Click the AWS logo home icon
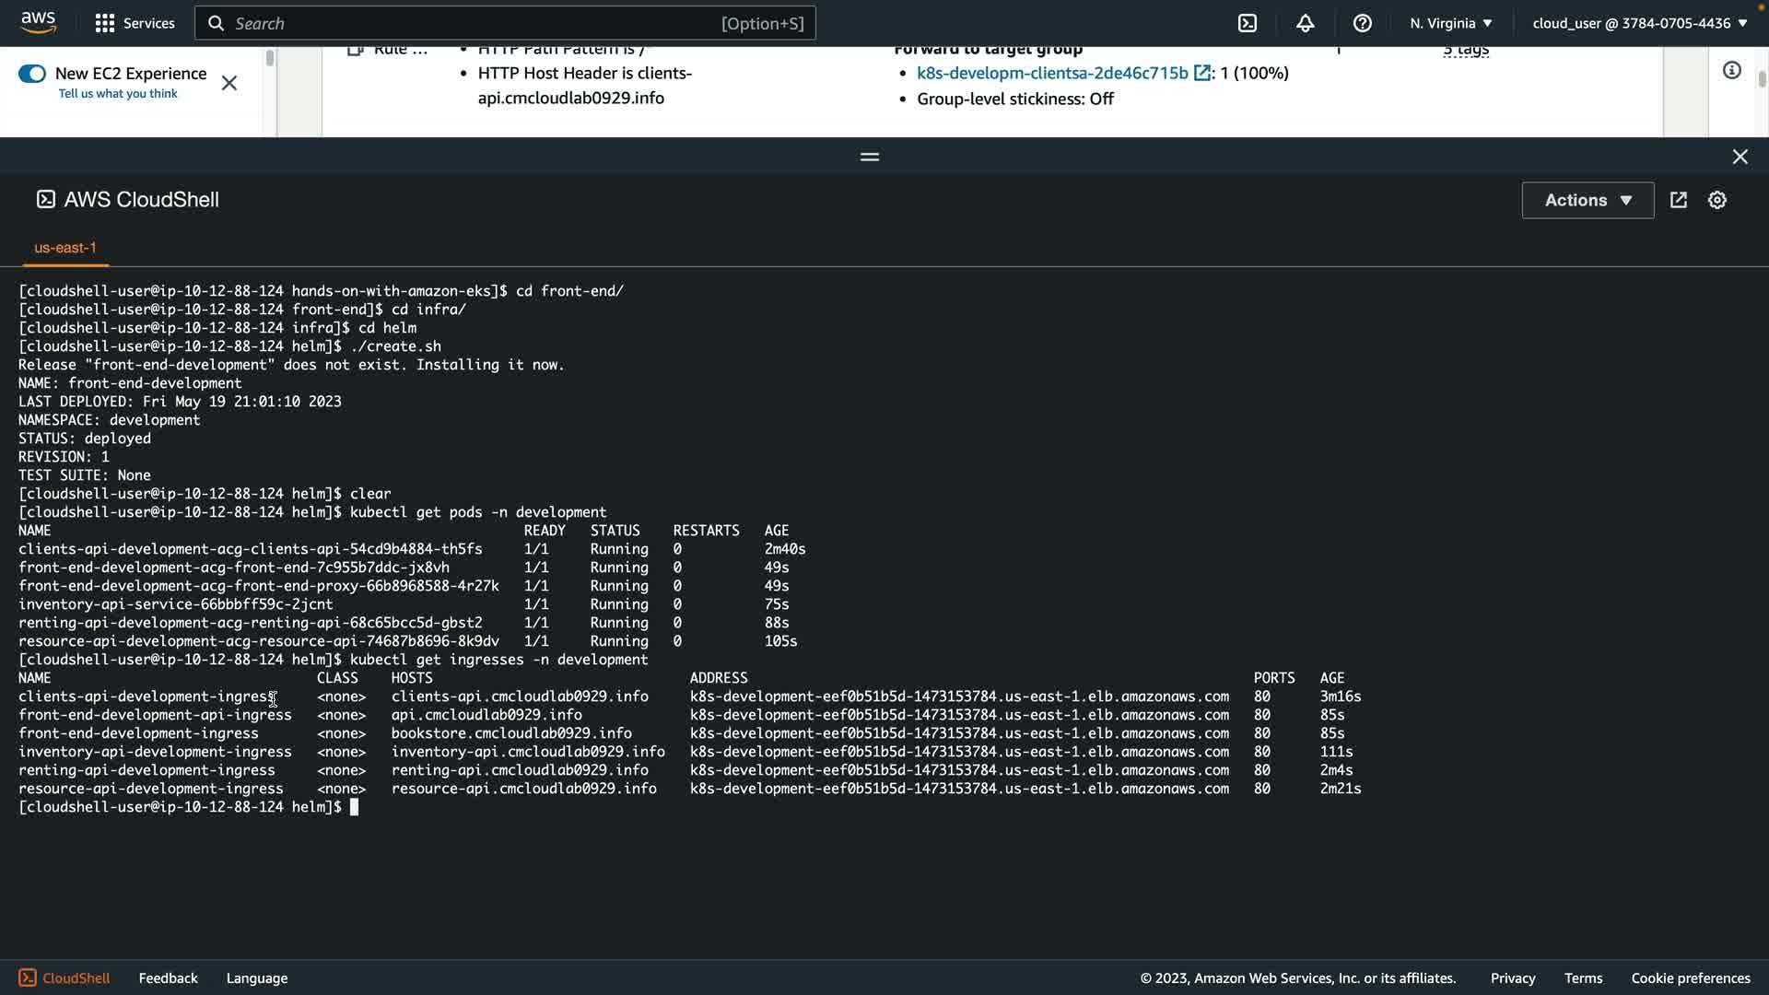 pyautogui.click(x=38, y=22)
